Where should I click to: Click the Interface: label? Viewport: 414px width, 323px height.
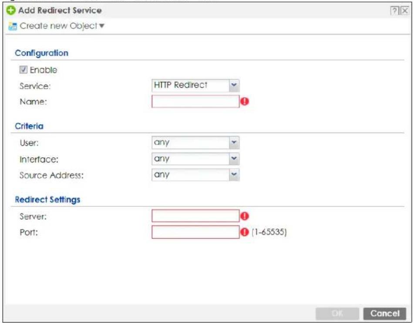pos(39,159)
